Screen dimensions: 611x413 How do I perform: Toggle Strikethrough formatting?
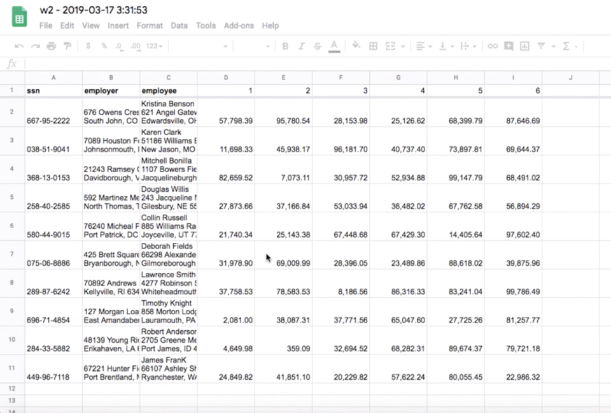coord(318,46)
